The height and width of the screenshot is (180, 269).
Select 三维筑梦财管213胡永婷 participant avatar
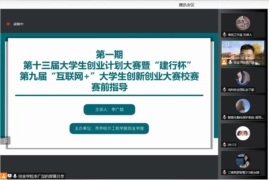243,161
